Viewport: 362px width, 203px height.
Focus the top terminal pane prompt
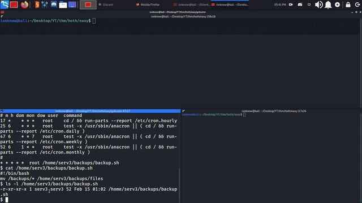pyautogui.click(x=94, y=21)
